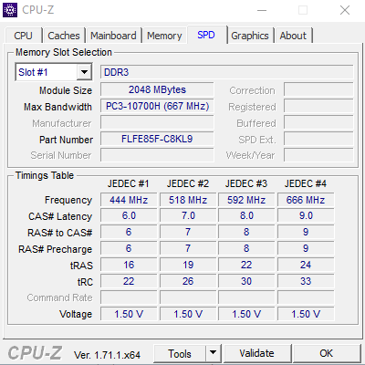
Task: Click the empty Week/Year field
Action: click(318, 155)
